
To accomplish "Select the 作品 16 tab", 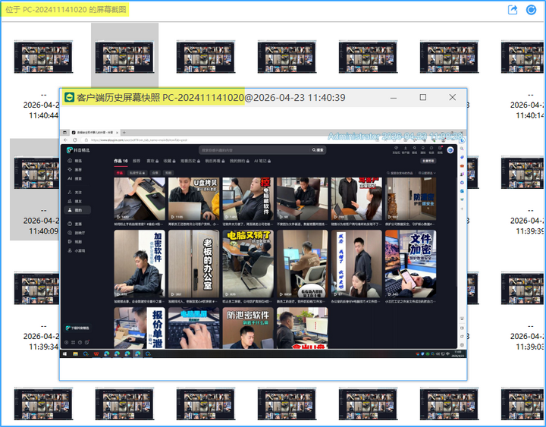I will pyautogui.click(x=121, y=161).
